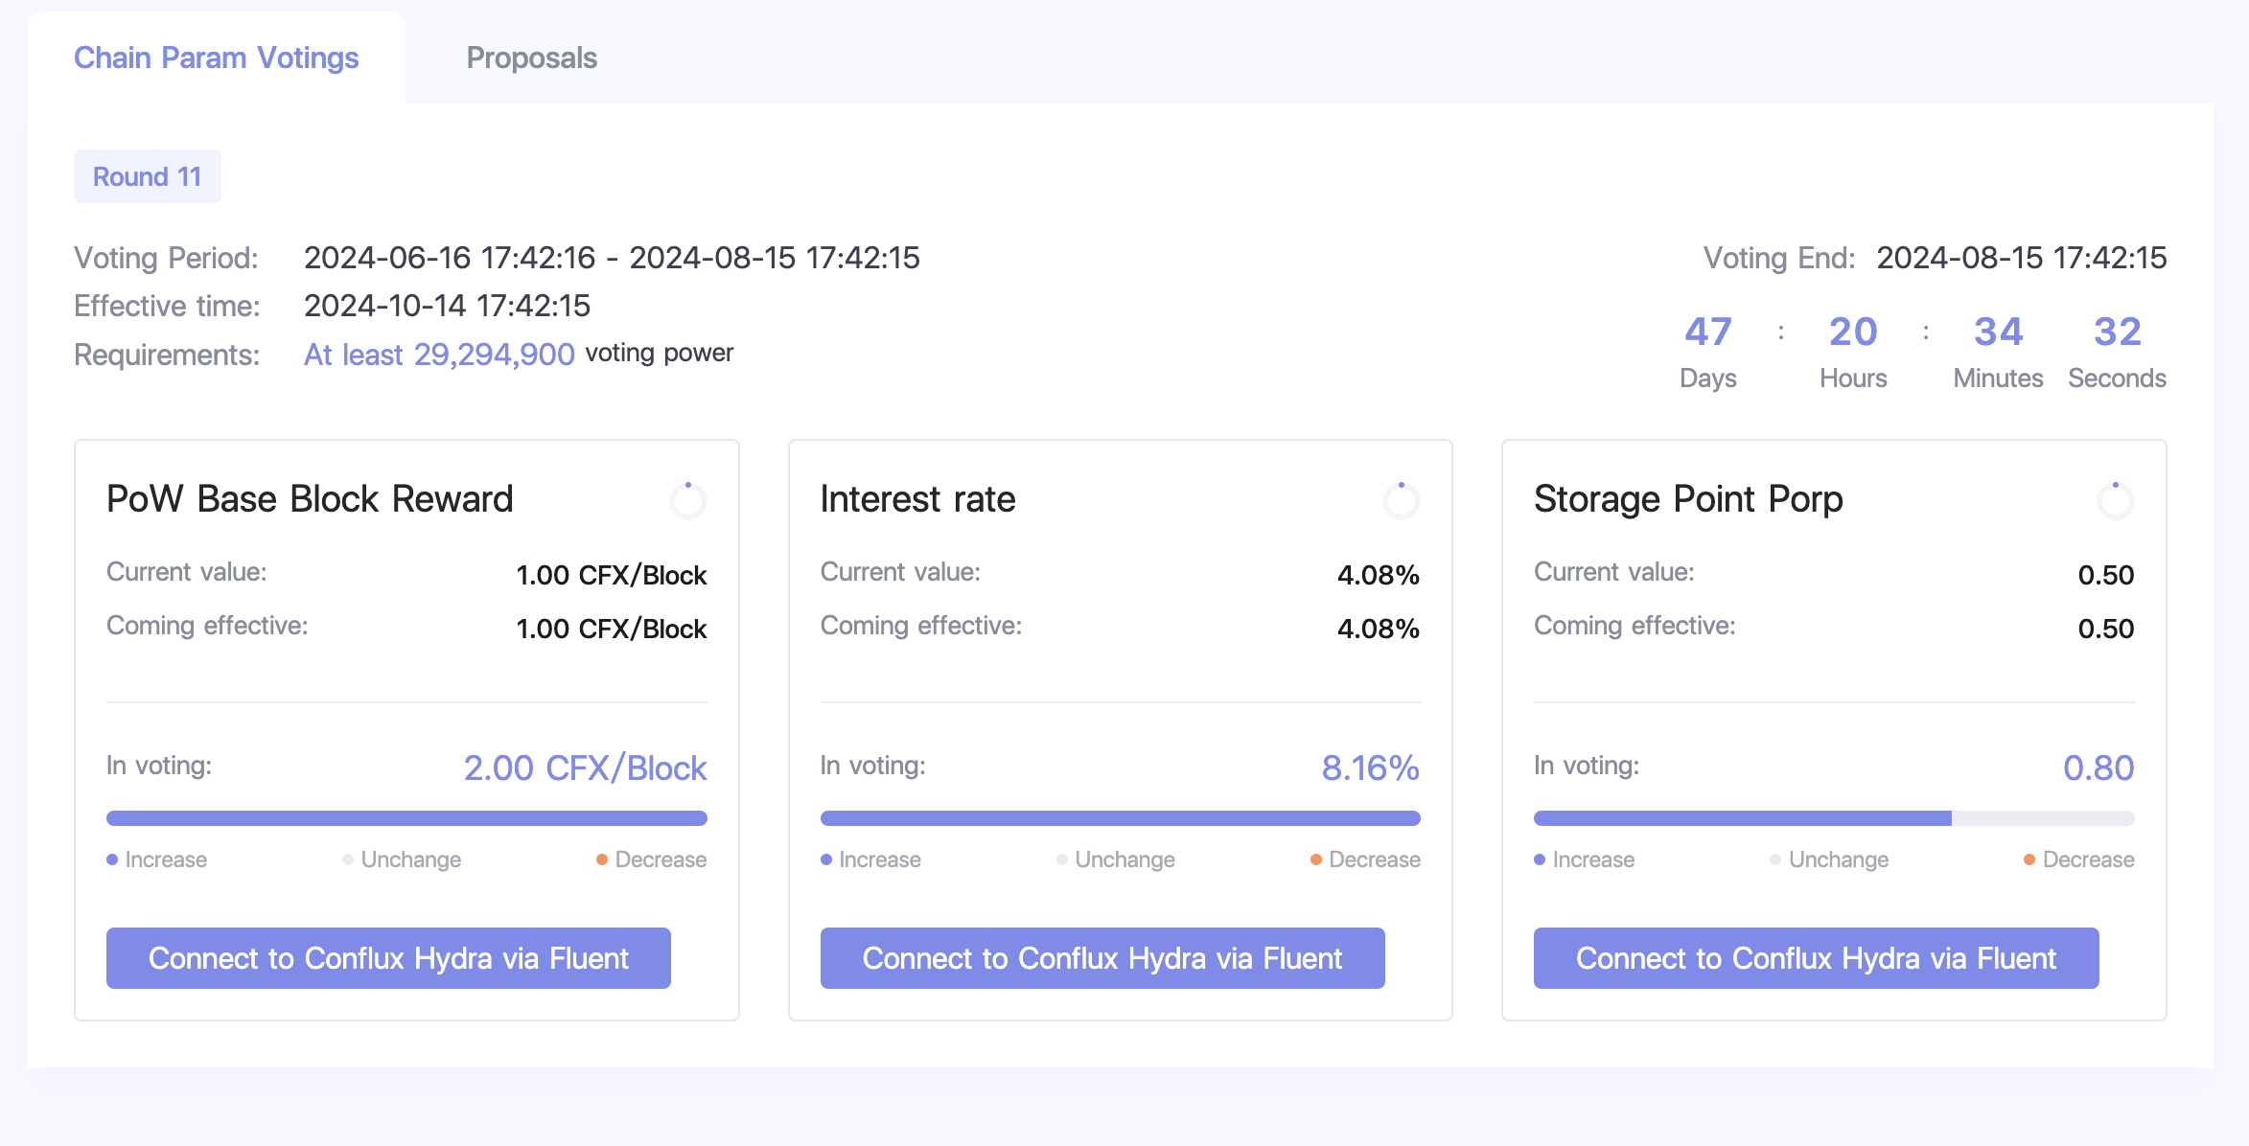This screenshot has width=2249, height=1146.
Task: Switch to the Proposals tab
Action: click(x=531, y=57)
